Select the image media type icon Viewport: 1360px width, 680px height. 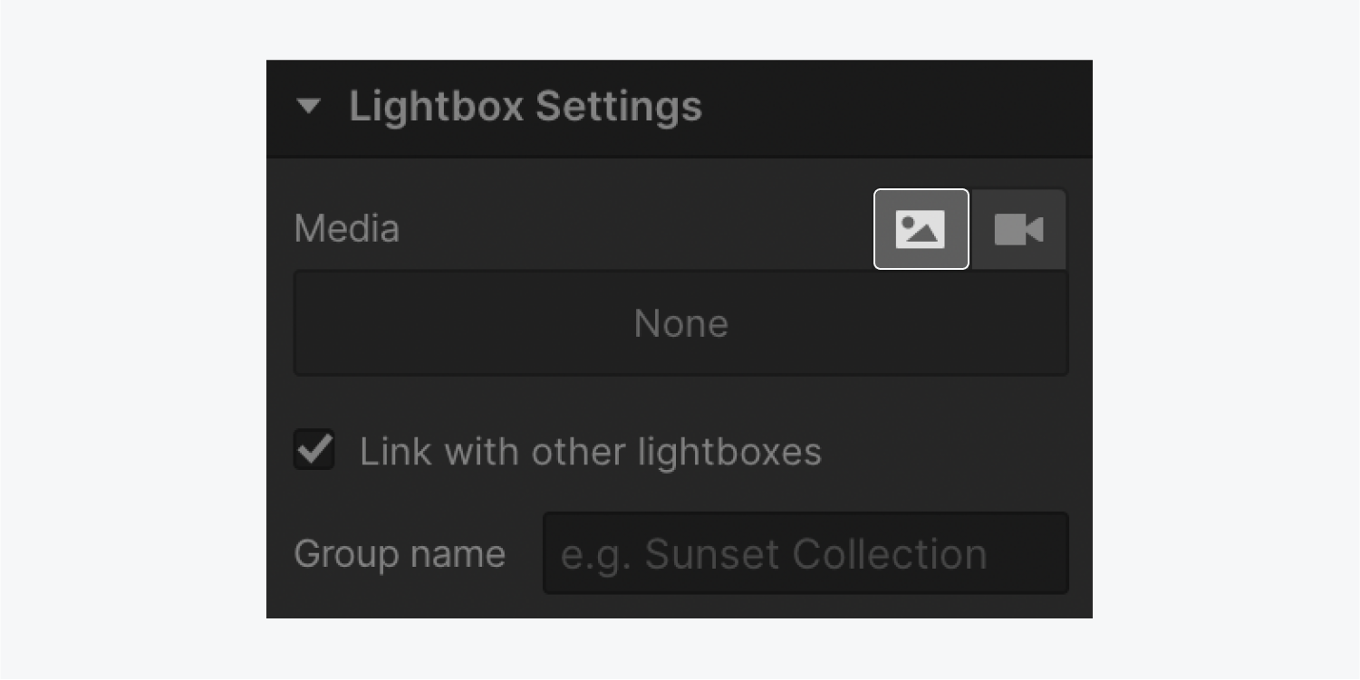(x=921, y=229)
